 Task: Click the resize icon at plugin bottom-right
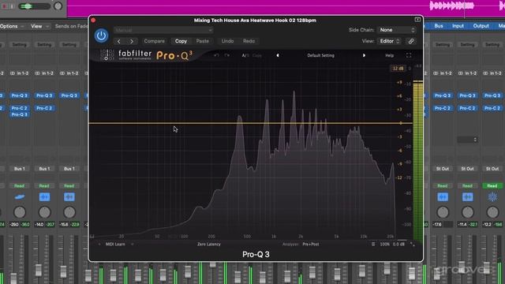pos(412,245)
